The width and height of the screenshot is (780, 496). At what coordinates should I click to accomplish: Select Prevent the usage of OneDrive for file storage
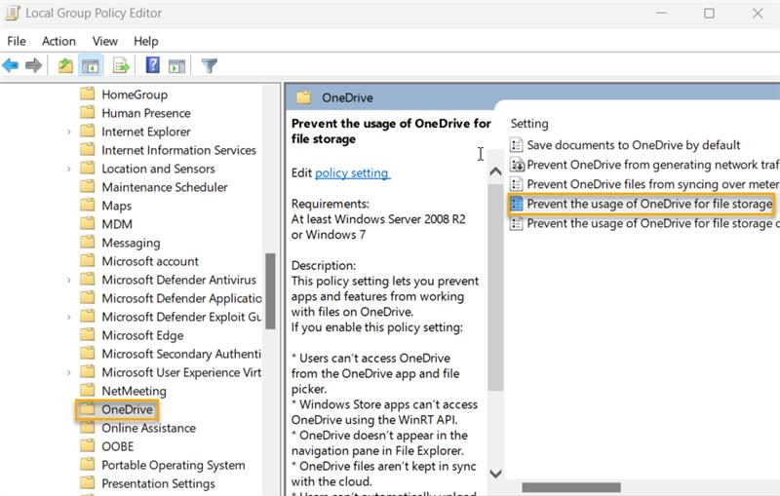pos(649,204)
